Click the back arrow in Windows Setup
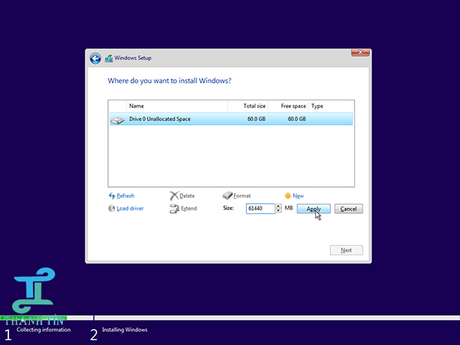Screen dimensions: 460x345 coord(95,58)
